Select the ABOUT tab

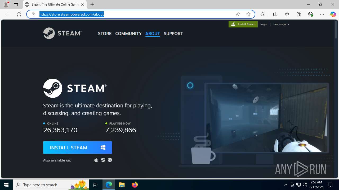pos(153,34)
